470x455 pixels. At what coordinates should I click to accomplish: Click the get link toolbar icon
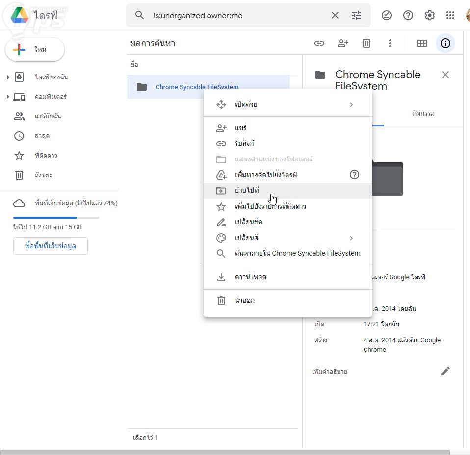[x=319, y=43]
